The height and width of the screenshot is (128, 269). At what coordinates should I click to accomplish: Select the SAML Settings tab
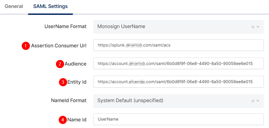click(x=50, y=6)
